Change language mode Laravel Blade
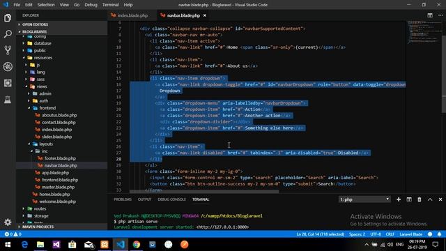Image resolution: width=446 pixels, height=251 pixels. tap(410, 234)
